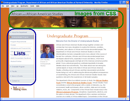Open News & Events section
130x101 pixels.
point(22,76)
